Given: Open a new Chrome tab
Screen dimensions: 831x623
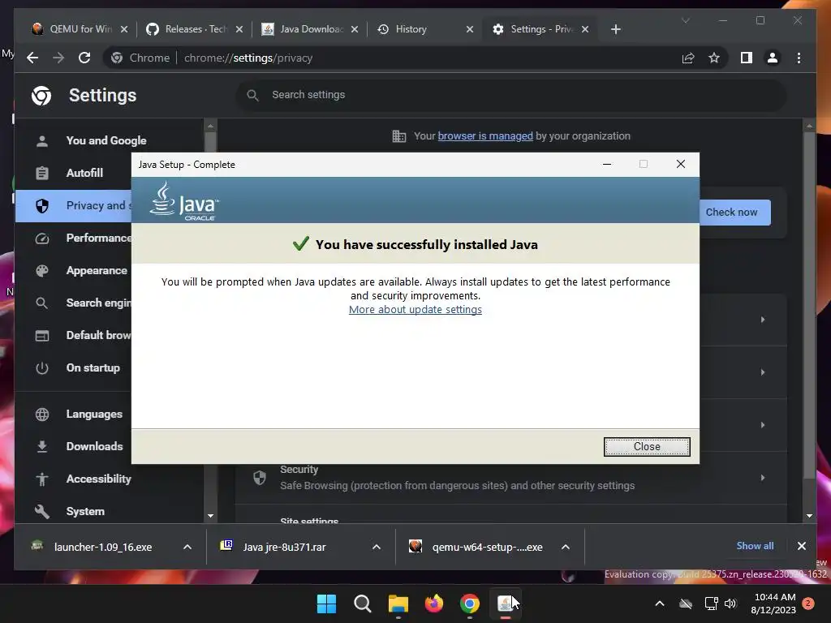Looking at the screenshot, I should pos(615,29).
